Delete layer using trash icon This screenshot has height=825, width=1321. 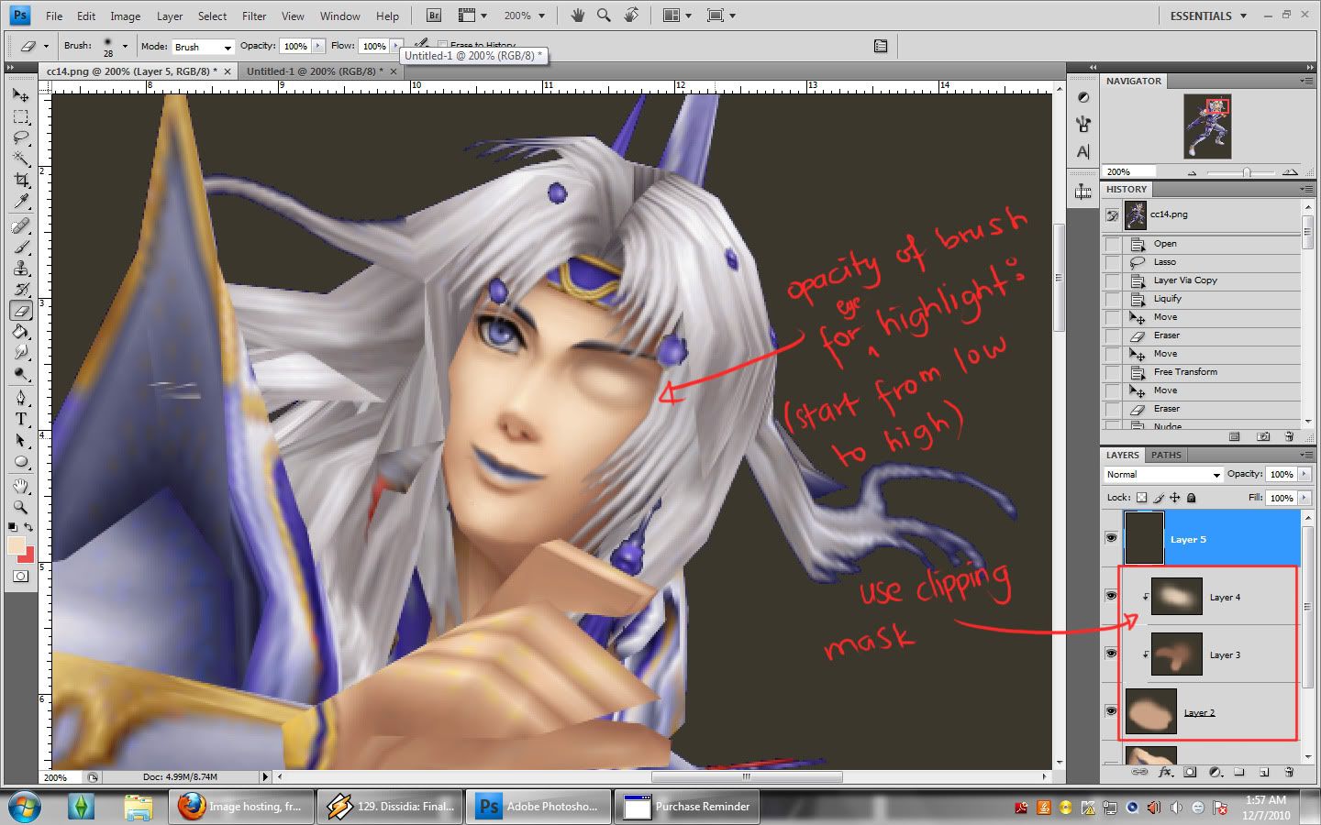coord(1289,772)
